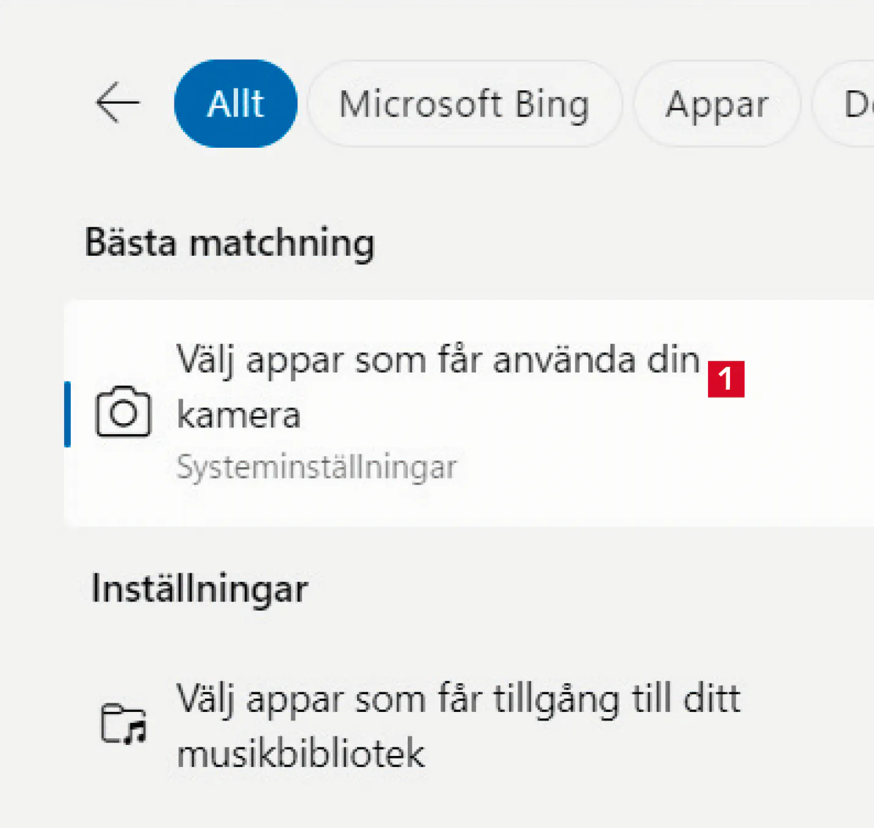The height and width of the screenshot is (828, 874).
Task: Click the Inställningar section heading
Action: pos(200,589)
